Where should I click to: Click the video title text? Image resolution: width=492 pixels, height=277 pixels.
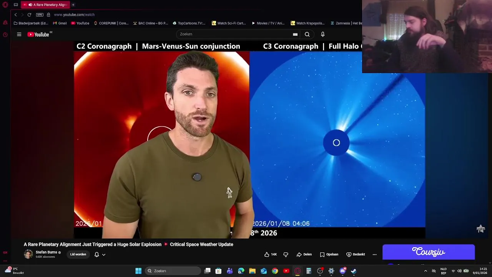click(128, 244)
